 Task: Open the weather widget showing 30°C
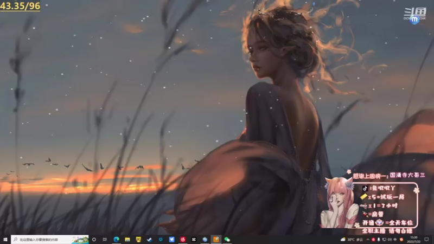click(x=352, y=240)
